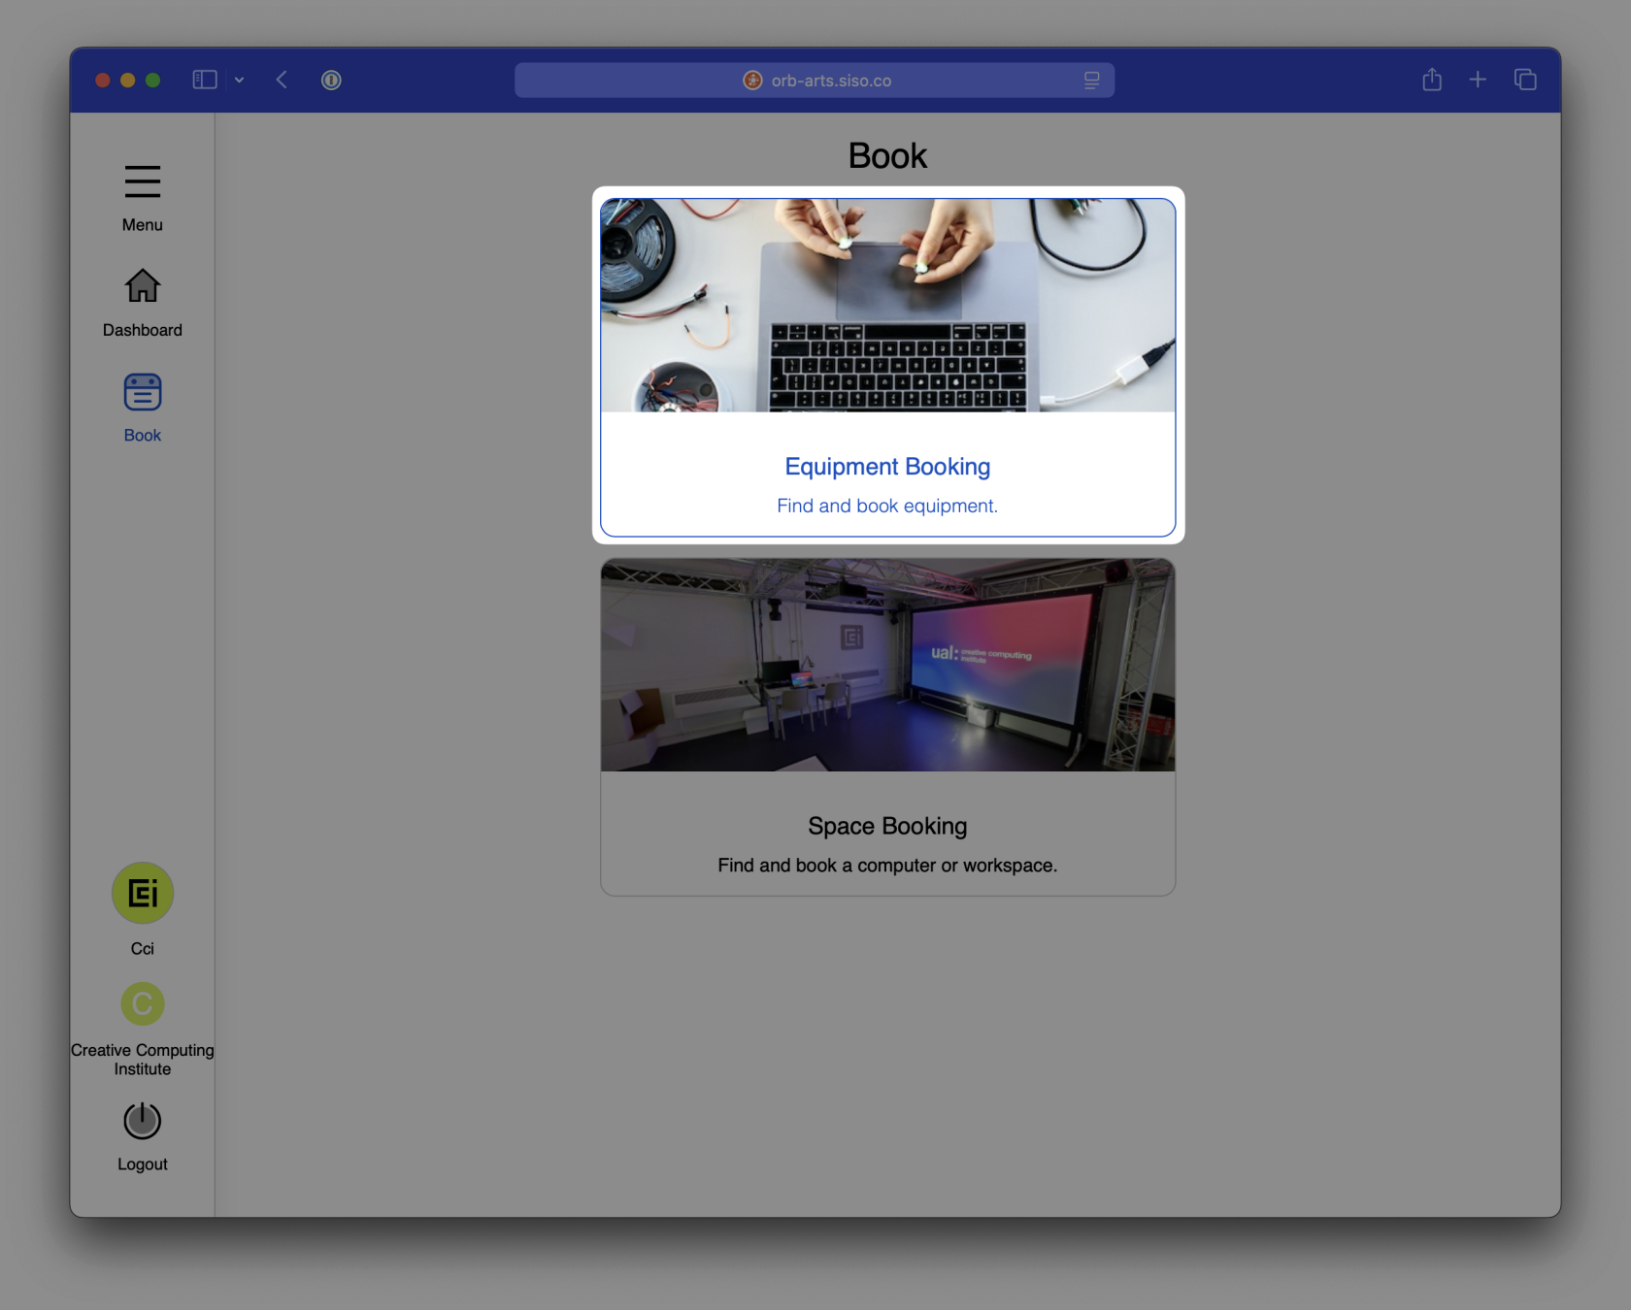Click the reader view icon in address bar
This screenshot has height=1310, width=1631.
(1092, 81)
